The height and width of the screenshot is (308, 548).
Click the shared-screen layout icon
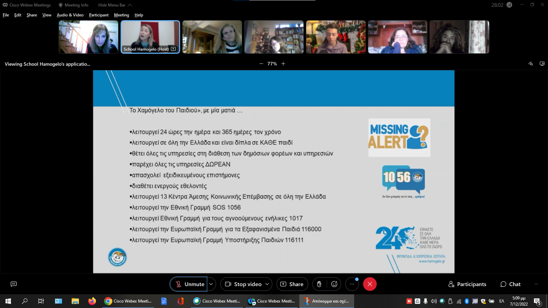542,64
